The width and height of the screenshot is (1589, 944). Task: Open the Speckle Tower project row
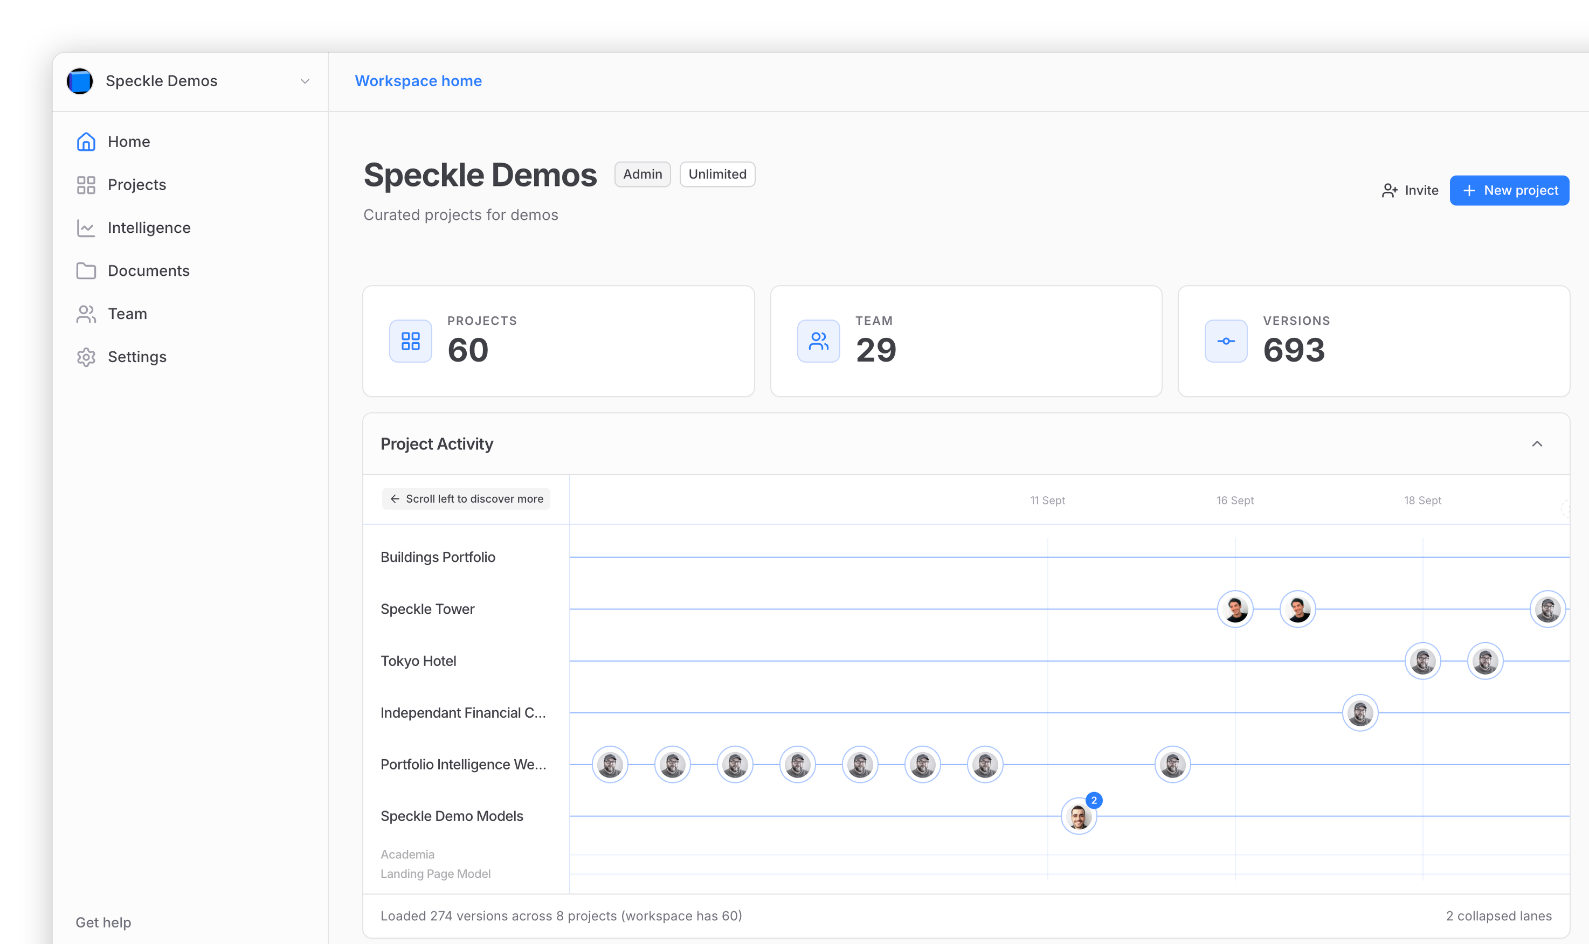[x=427, y=609]
